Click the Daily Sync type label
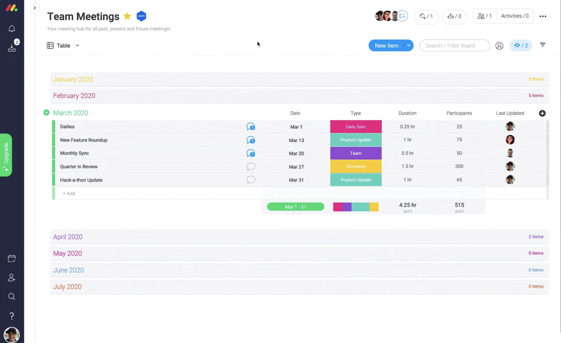Image resolution: width=561 pixels, height=343 pixels. tap(356, 127)
